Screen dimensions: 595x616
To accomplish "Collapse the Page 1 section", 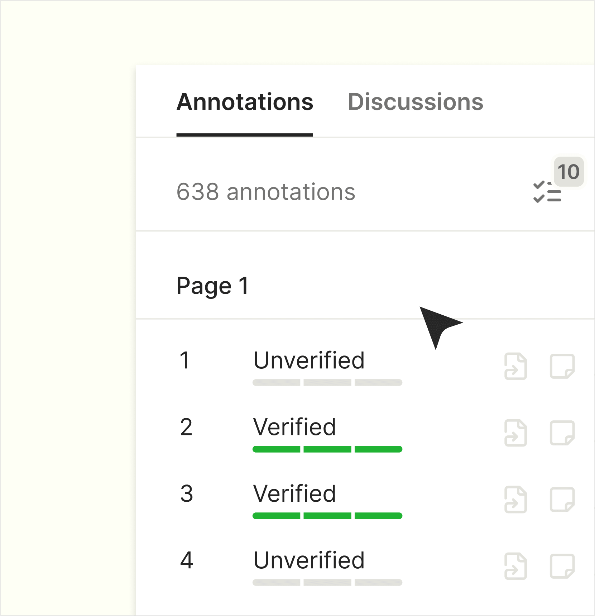I will tap(213, 286).
